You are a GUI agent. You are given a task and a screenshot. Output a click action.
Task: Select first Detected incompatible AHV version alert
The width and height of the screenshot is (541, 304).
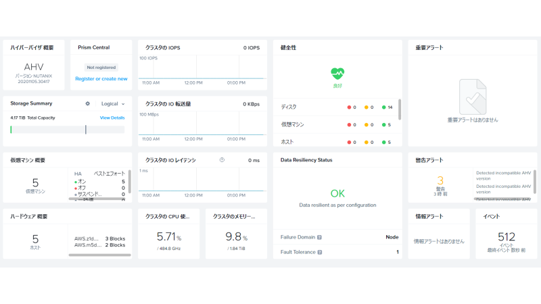click(503, 176)
